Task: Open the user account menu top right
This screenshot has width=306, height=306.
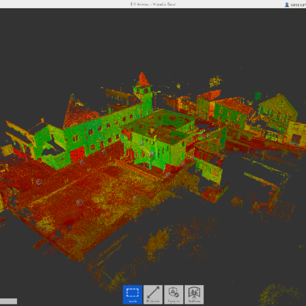Action: coord(295,4)
